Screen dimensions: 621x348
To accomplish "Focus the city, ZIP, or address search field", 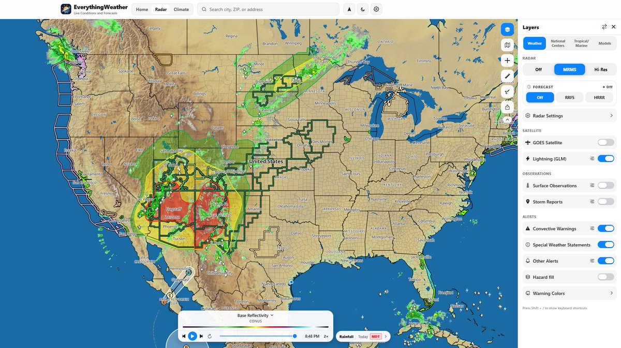I will point(268,9).
